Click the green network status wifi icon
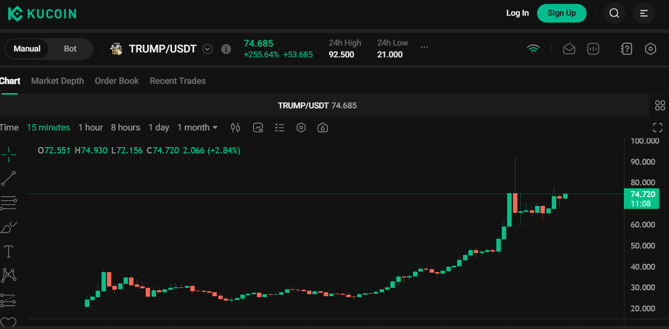The height and width of the screenshot is (329, 669). (533, 49)
